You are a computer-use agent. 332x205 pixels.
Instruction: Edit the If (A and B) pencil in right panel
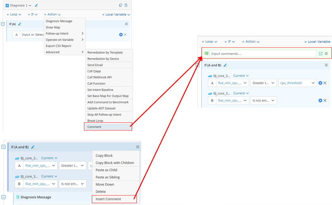[x=225, y=65]
